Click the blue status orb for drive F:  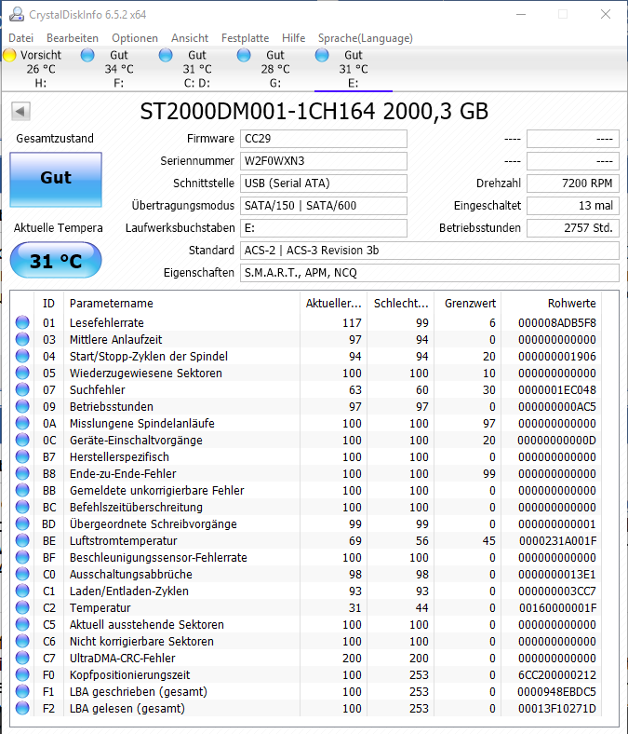click(87, 55)
